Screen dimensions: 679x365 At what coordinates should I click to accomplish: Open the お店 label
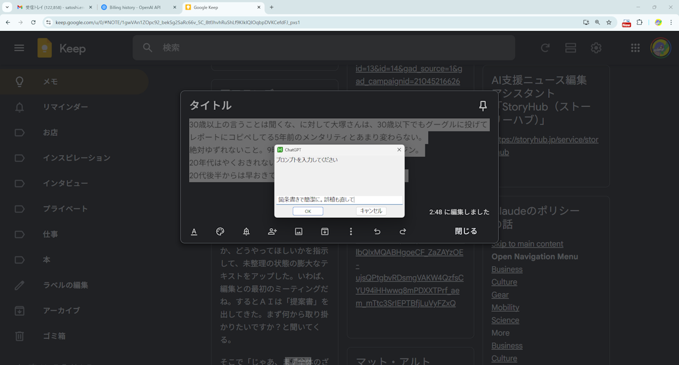[74, 132]
